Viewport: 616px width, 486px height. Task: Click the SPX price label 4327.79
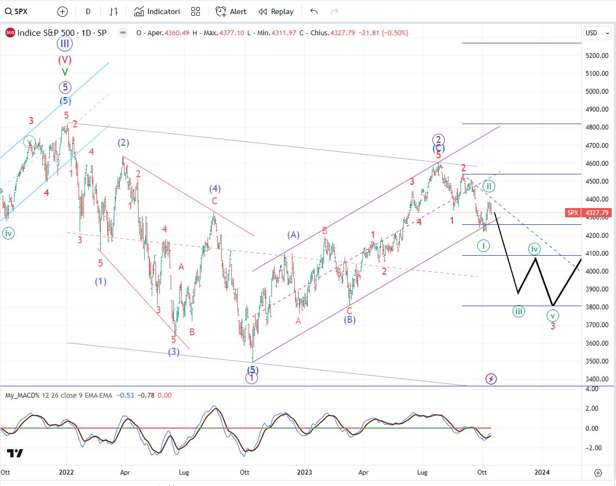tap(588, 213)
